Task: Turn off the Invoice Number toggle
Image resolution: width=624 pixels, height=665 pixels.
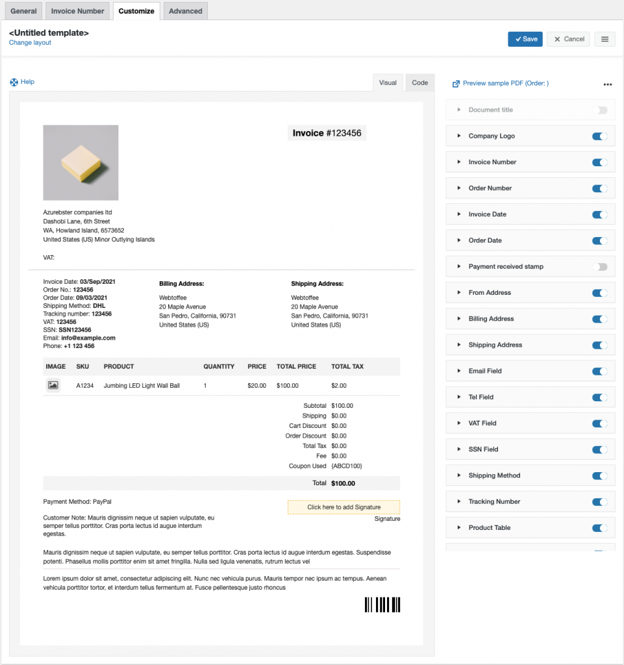Action: [600, 162]
